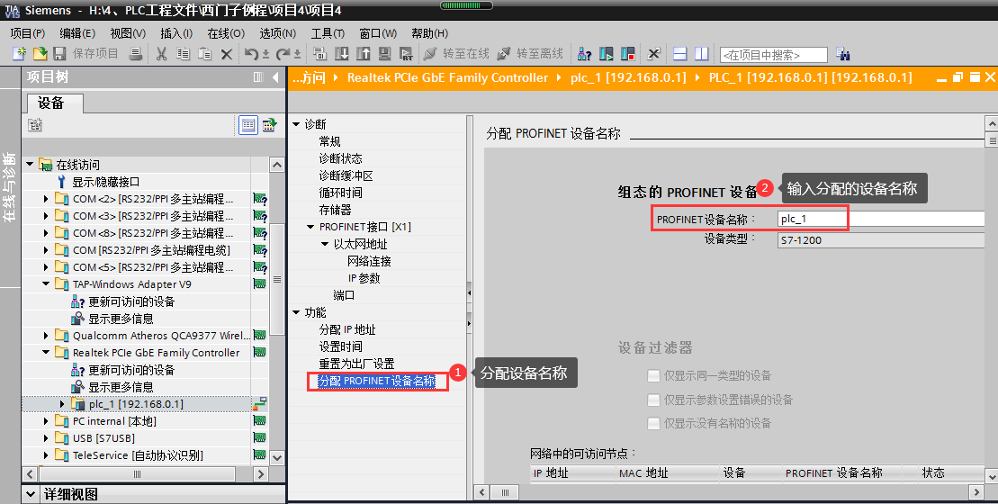Screen dimensions: 998x504
Task: Select 分配 IP 地址 function
Action: tap(347, 329)
